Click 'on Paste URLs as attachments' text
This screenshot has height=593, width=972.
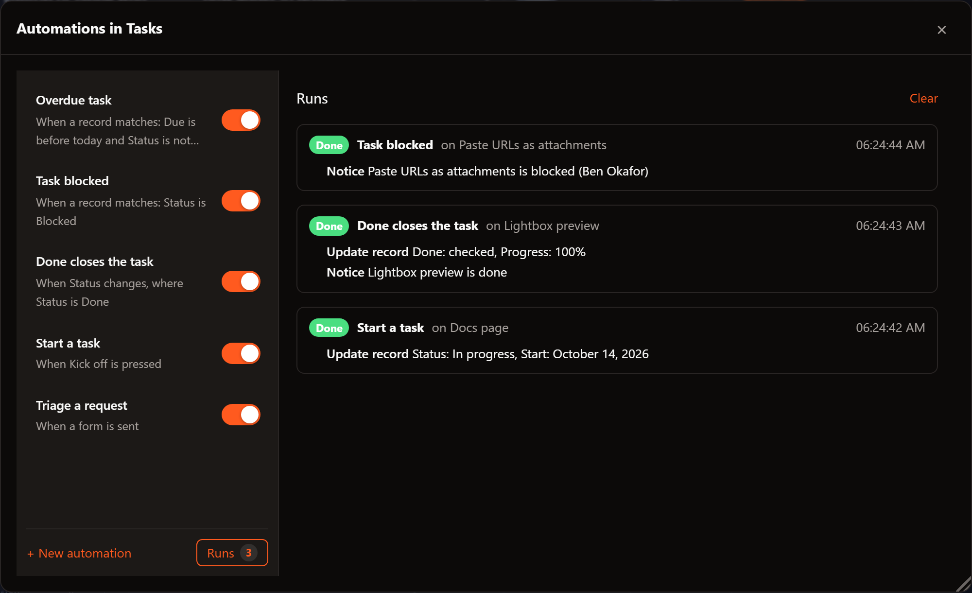click(x=523, y=145)
